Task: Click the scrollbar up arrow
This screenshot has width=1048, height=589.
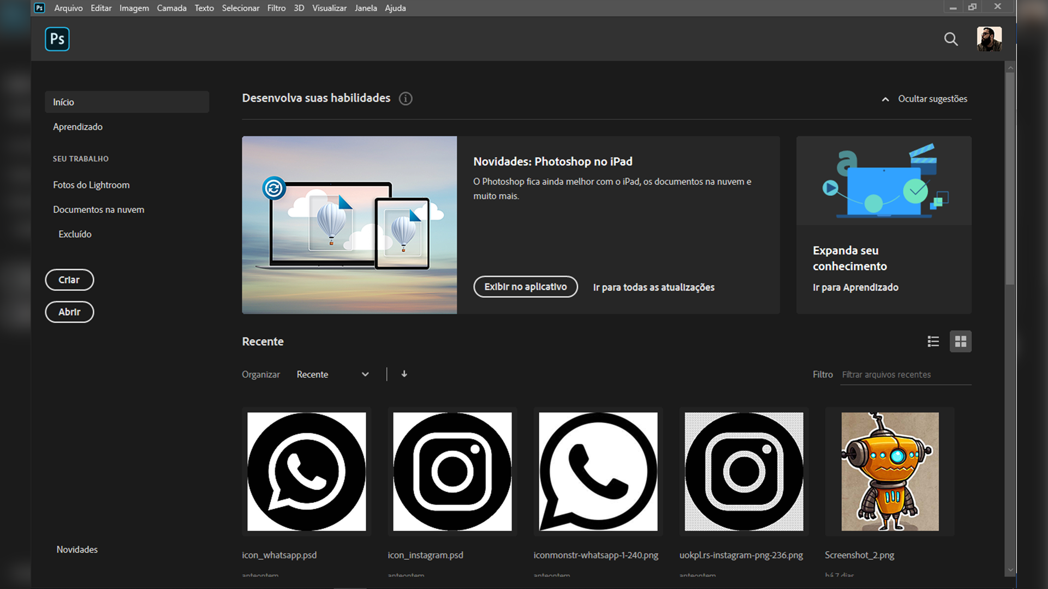Action: (x=1010, y=68)
